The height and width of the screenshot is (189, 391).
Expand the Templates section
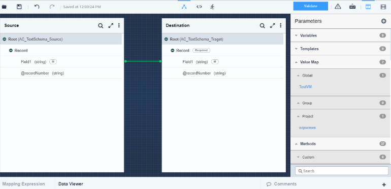point(340,49)
